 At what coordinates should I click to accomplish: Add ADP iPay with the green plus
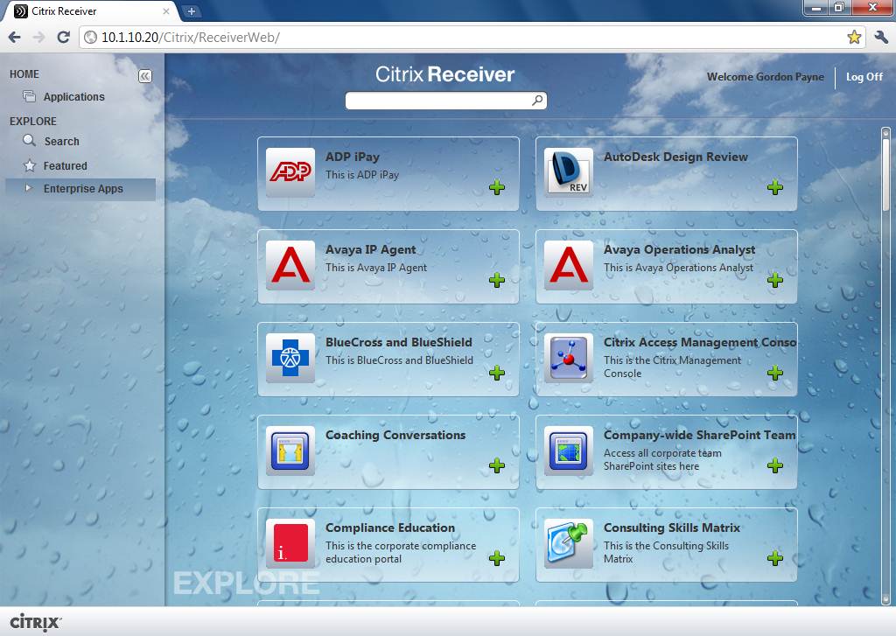[x=497, y=187]
